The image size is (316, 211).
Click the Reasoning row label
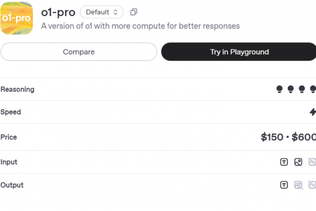pyautogui.click(x=18, y=89)
